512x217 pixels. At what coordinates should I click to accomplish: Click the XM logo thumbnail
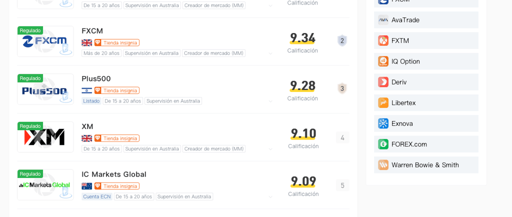click(x=45, y=137)
